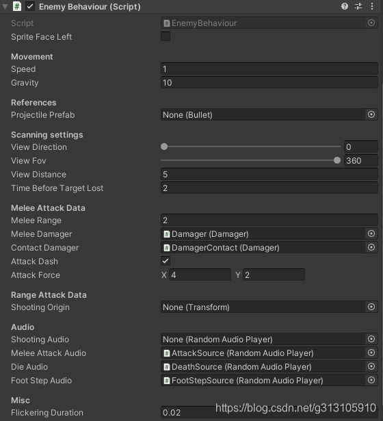The height and width of the screenshot is (421, 383).
Task: Click the View Fov label
Action: click(29, 161)
